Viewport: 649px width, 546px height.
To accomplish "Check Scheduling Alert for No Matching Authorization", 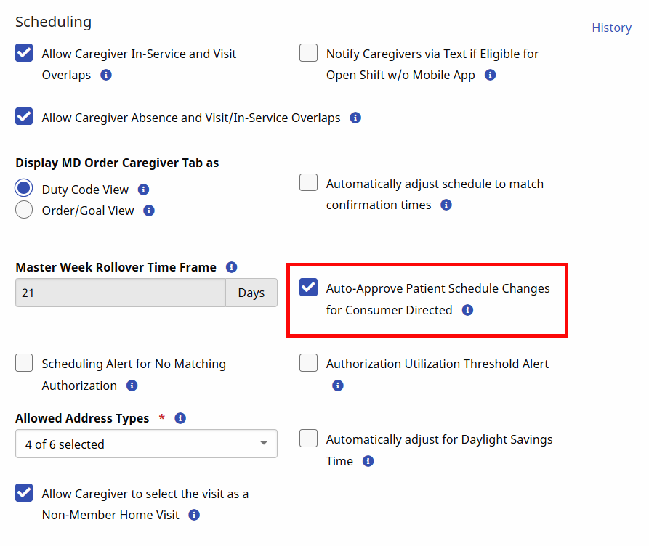I will (x=24, y=363).
